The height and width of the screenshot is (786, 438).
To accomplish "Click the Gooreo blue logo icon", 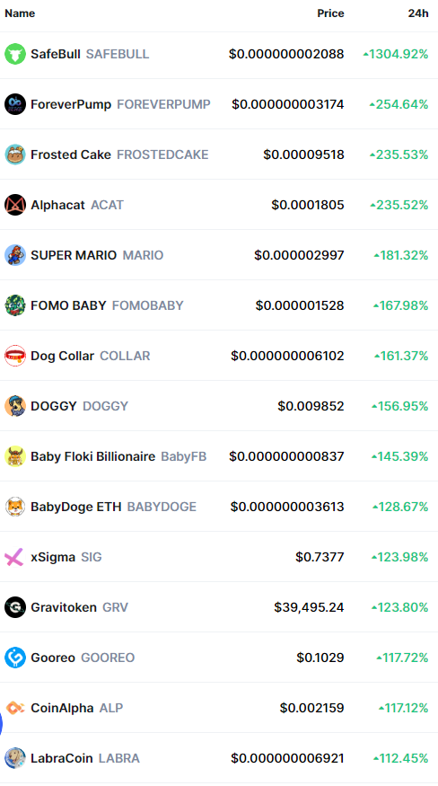I will [x=15, y=658].
